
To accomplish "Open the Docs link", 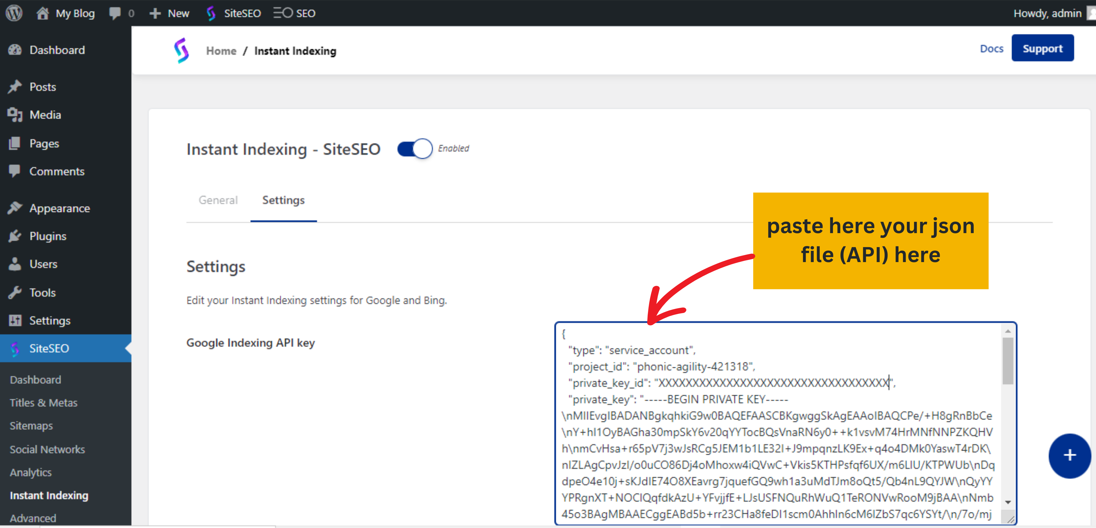I will [x=991, y=49].
